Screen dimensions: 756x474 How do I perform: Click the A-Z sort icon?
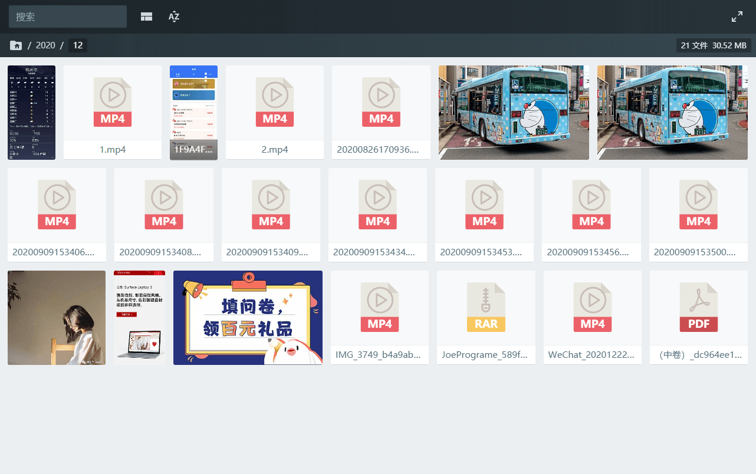174,17
